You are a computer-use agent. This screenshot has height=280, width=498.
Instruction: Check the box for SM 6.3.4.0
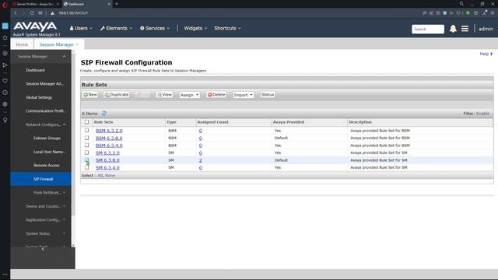pos(86,167)
